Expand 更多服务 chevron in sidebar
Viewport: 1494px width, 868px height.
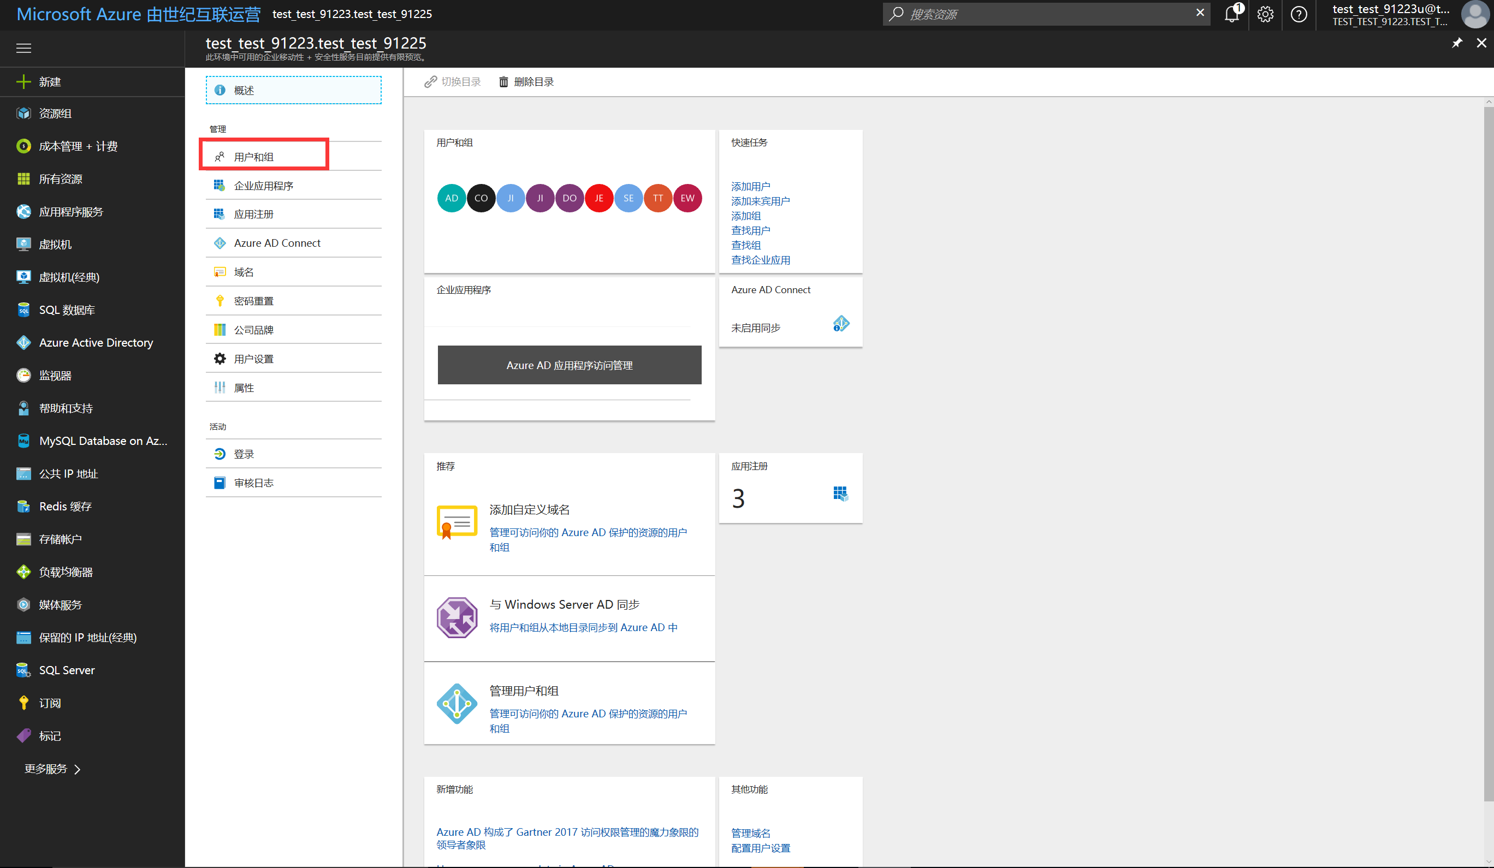click(77, 769)
